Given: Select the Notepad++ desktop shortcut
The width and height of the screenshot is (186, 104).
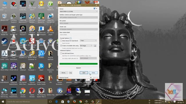Looking at the screenshot, I should [x=32, y=67].
